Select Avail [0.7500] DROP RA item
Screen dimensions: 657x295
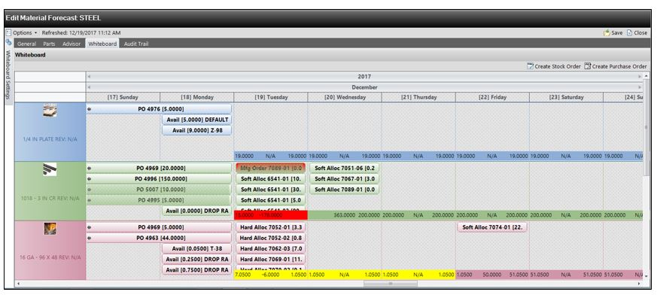tap(197, 270)
